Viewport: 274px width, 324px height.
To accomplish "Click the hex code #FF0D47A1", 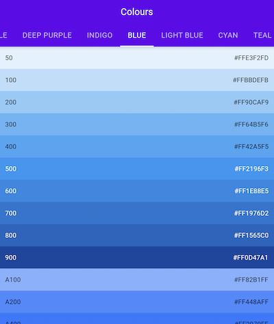I will (251, 258).
